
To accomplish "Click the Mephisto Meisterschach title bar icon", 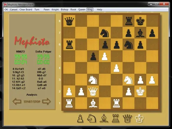I will [5, 5].
